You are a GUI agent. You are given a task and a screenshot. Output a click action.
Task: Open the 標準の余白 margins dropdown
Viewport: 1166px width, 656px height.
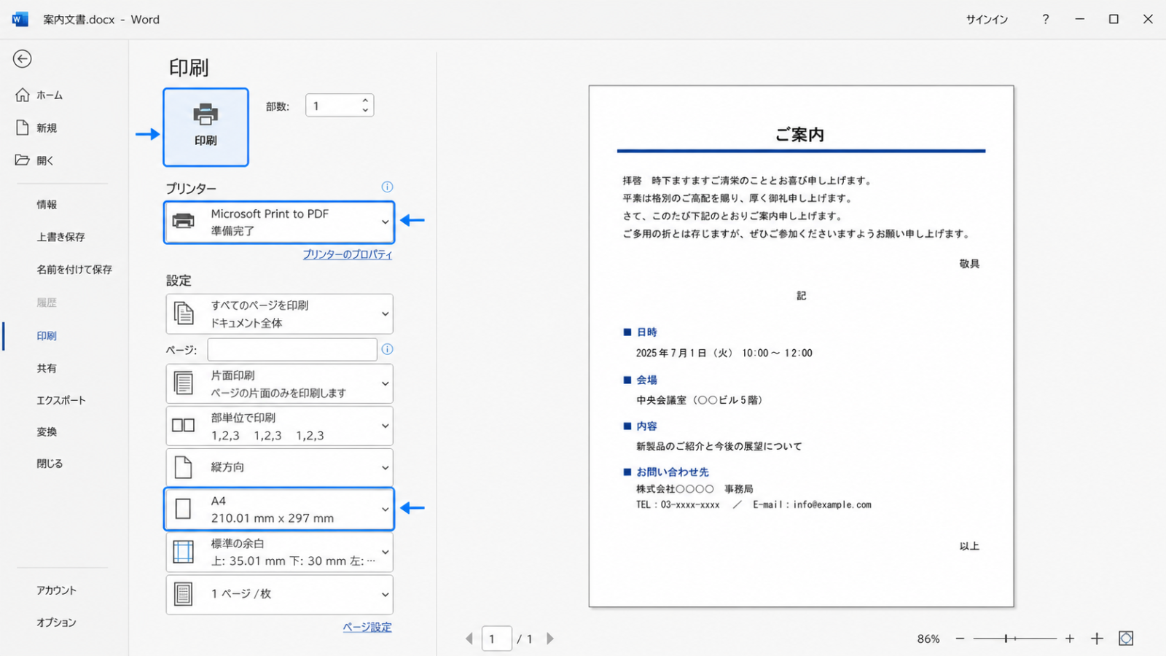click(279, 552)
